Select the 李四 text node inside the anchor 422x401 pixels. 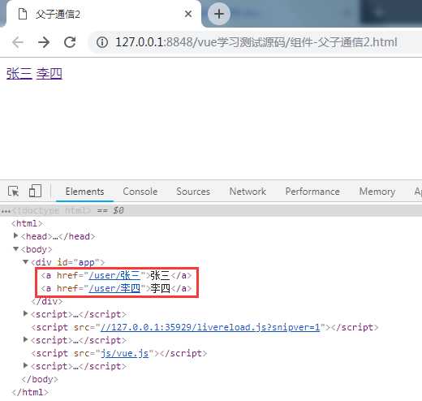[x=160, y=288]
